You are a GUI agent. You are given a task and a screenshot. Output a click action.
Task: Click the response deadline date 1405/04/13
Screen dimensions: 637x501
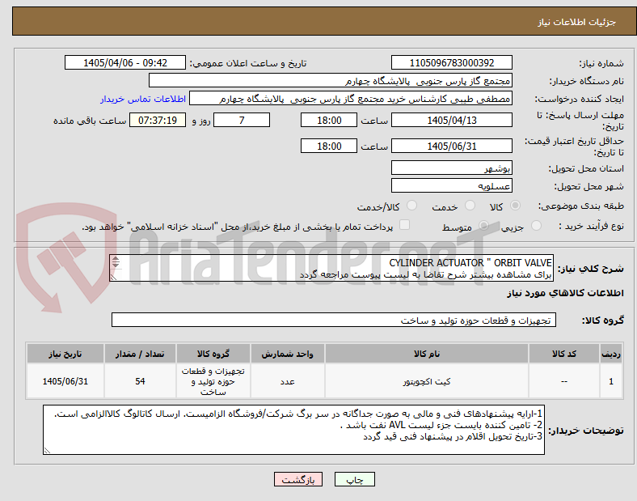(452, 120)
